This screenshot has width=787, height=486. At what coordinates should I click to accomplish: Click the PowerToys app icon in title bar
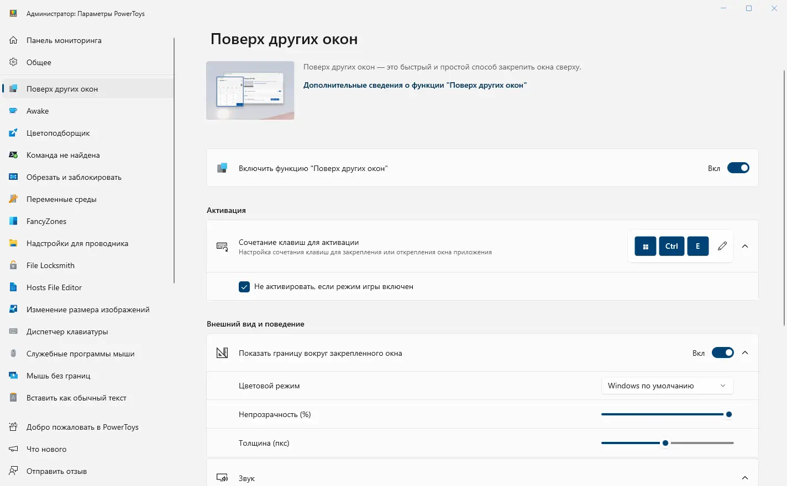[13, 13]
